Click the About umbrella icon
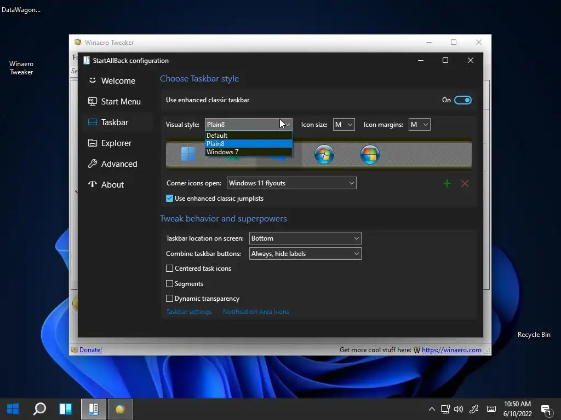The image size is (561, 420). tap(92, 184)
